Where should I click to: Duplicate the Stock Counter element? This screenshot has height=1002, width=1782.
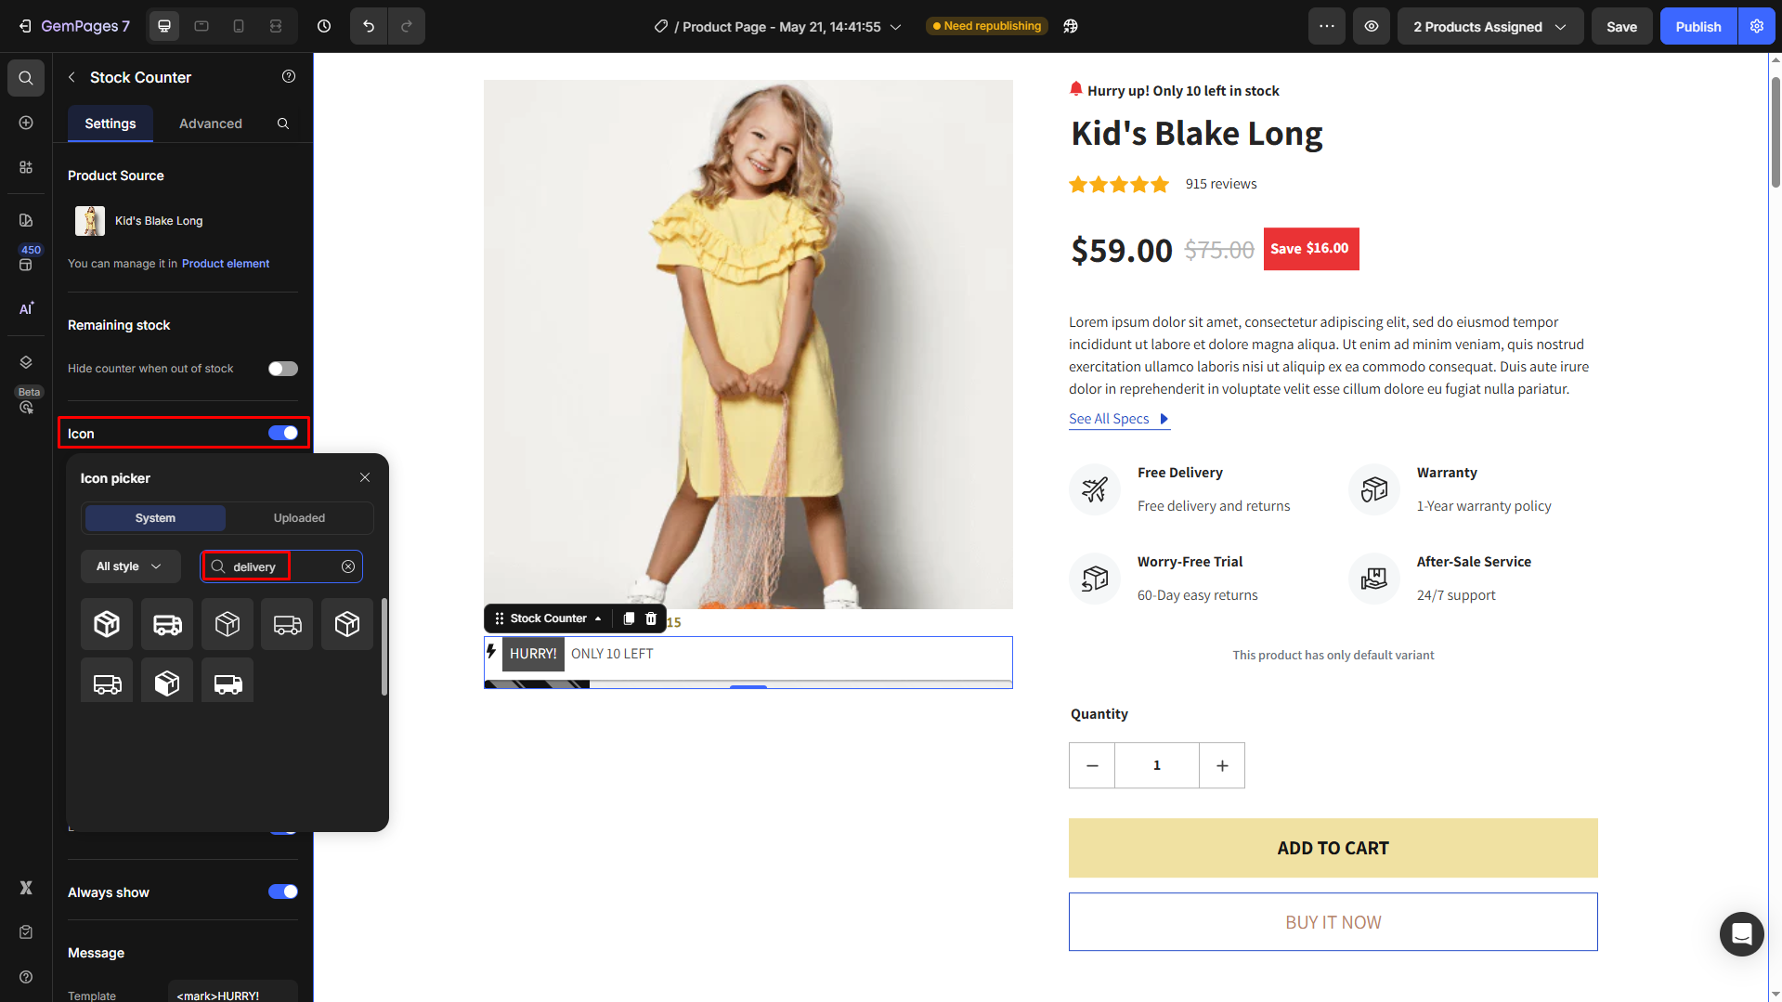pyautogui.click(x=629, y=618)
